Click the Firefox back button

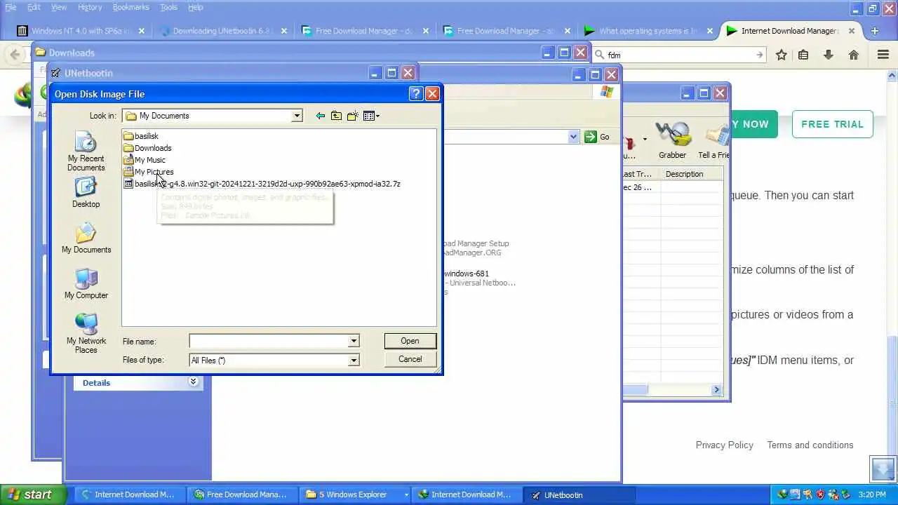[x=15, y=55]
